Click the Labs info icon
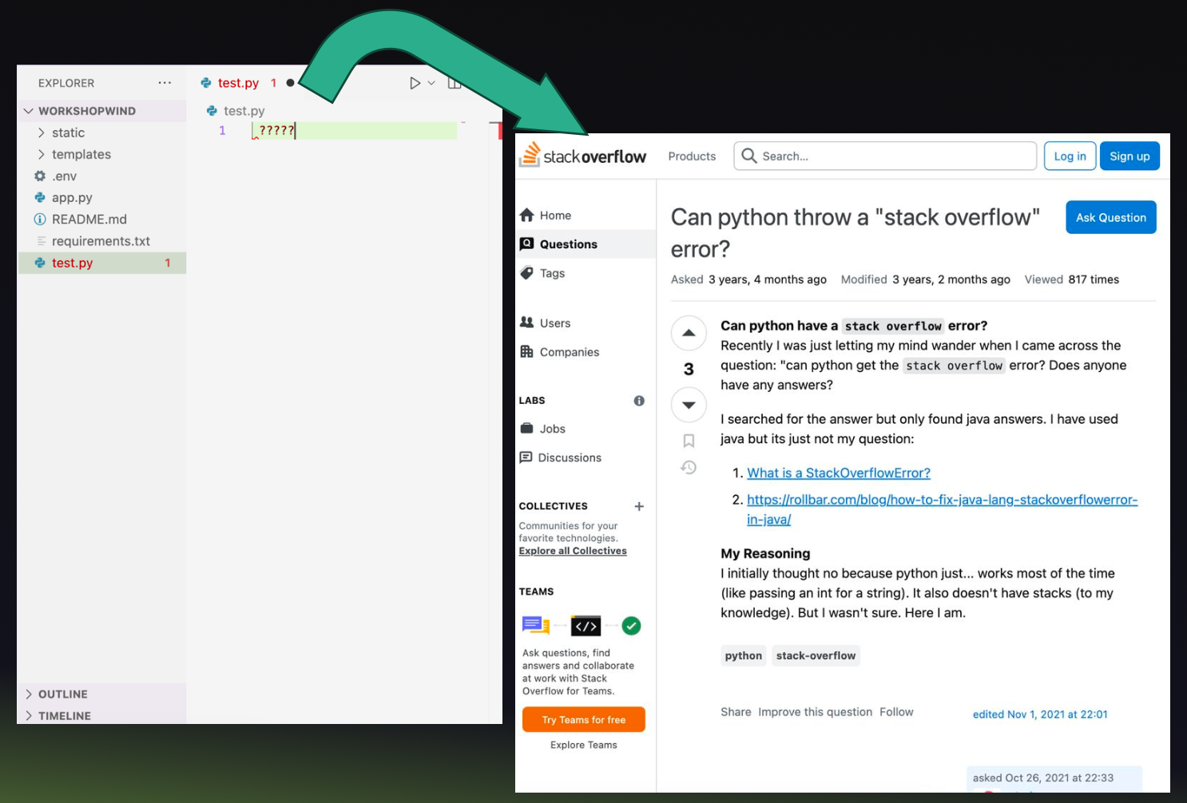 (x=639, y=401)
